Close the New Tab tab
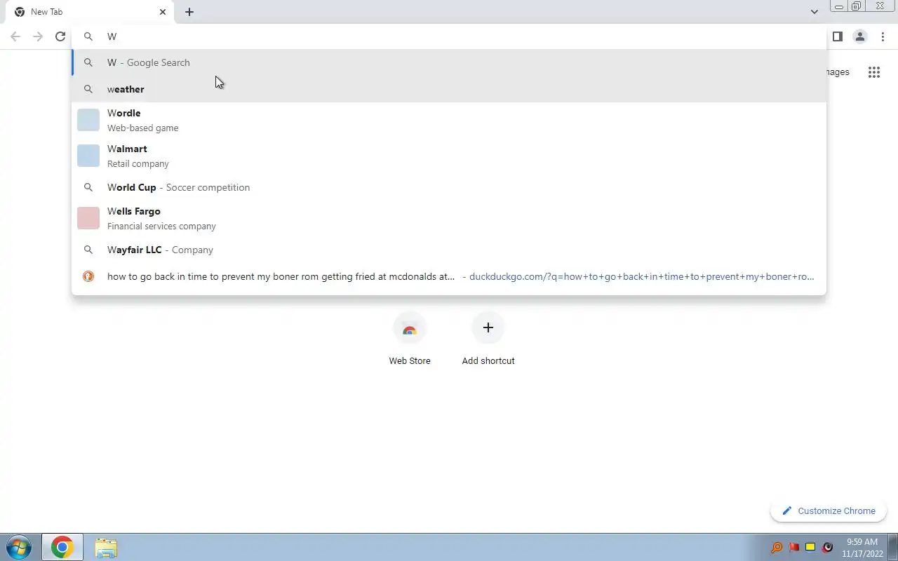The image size is (898, 561). pos(163,12)
